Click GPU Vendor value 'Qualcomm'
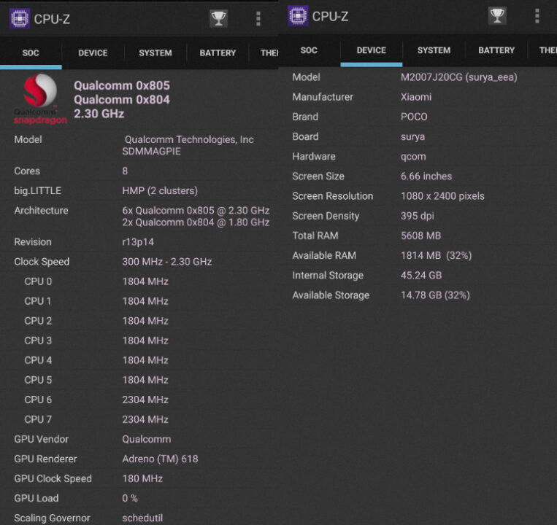Screen dimensions: 557x525 pyautogui.click(x=146, y=439)
